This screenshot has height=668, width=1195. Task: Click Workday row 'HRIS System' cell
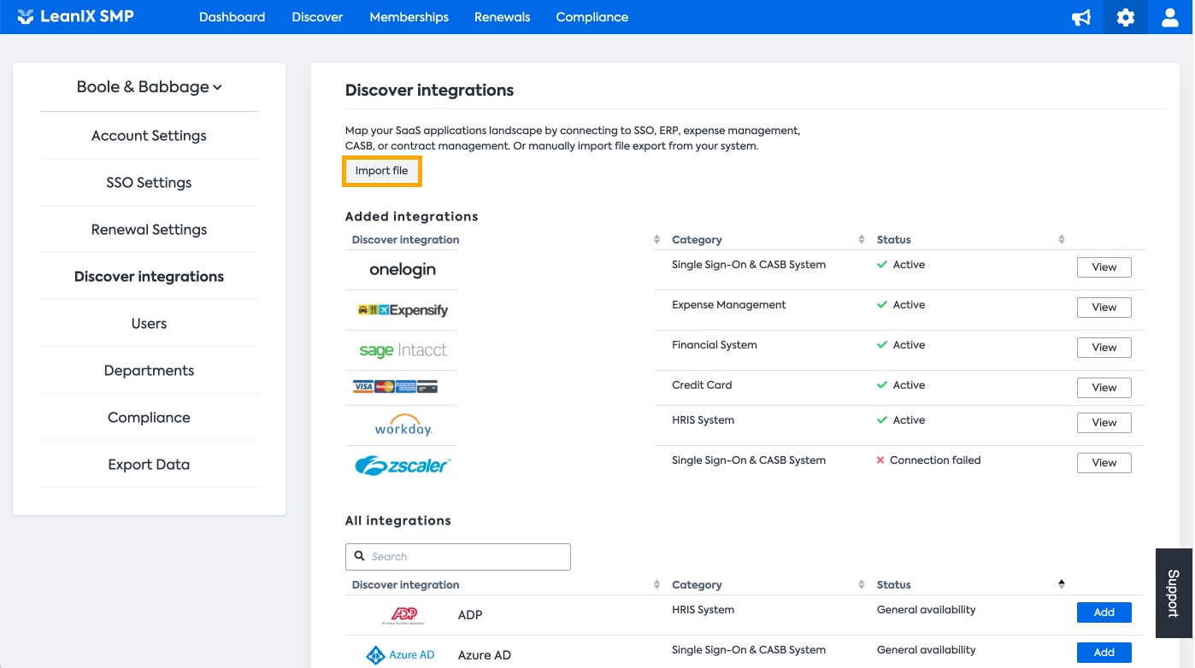703,420
